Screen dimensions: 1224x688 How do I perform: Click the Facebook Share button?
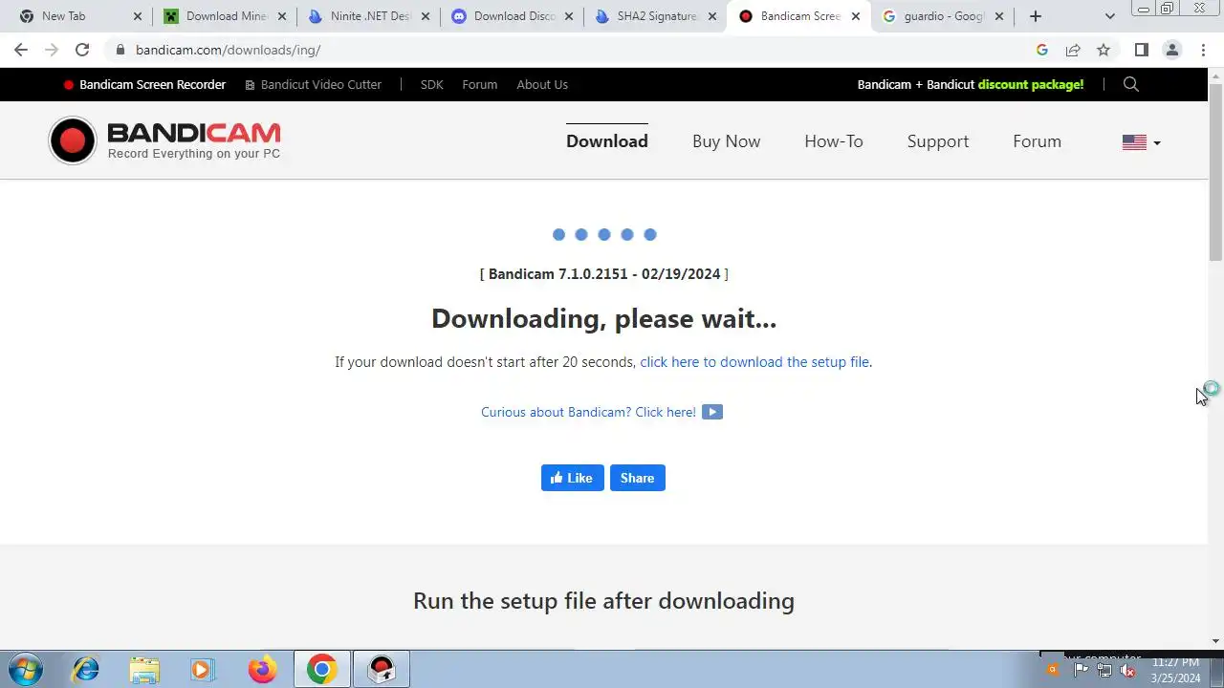tap(638, 478)
